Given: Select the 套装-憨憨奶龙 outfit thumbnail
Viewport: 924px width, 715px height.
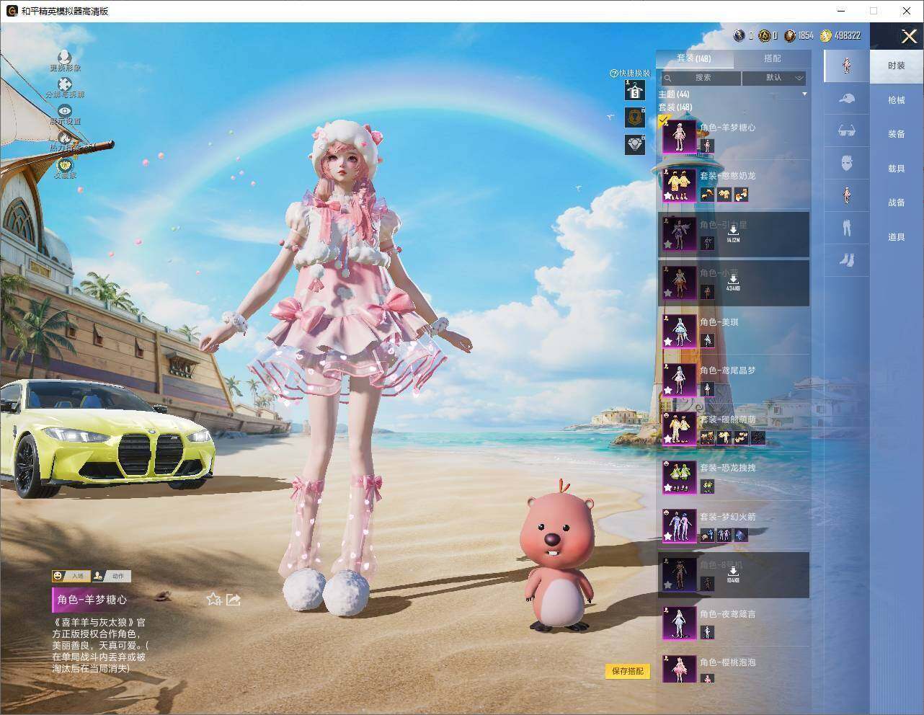Looking at the screenshot, I should tap(679, 185).
